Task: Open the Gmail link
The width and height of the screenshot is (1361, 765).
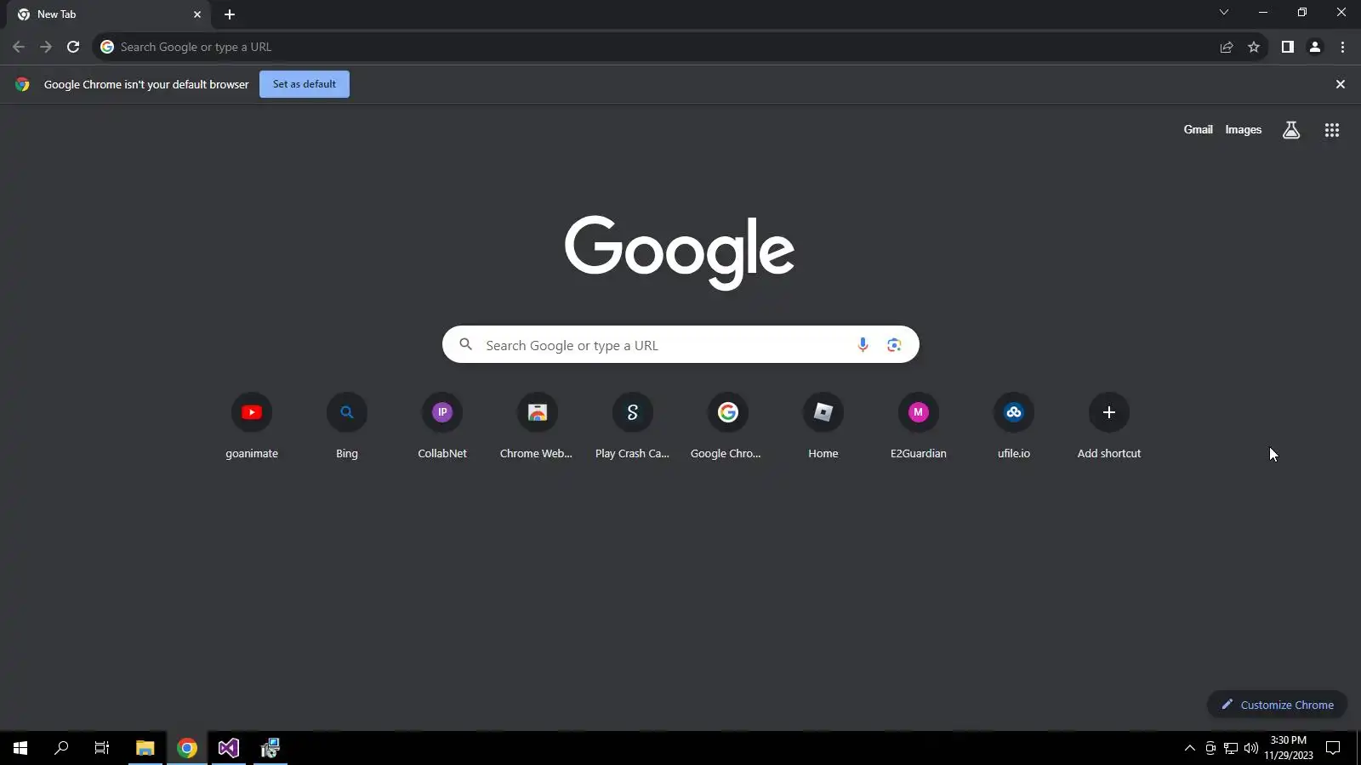Action: tap(1198, 130)
